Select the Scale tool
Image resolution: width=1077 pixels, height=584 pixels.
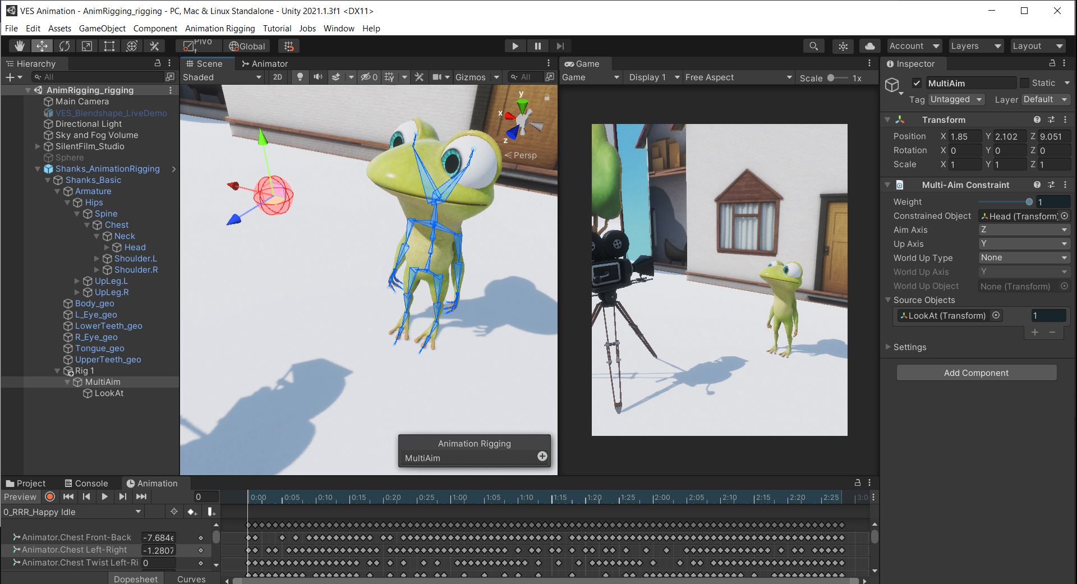(87, 46)
